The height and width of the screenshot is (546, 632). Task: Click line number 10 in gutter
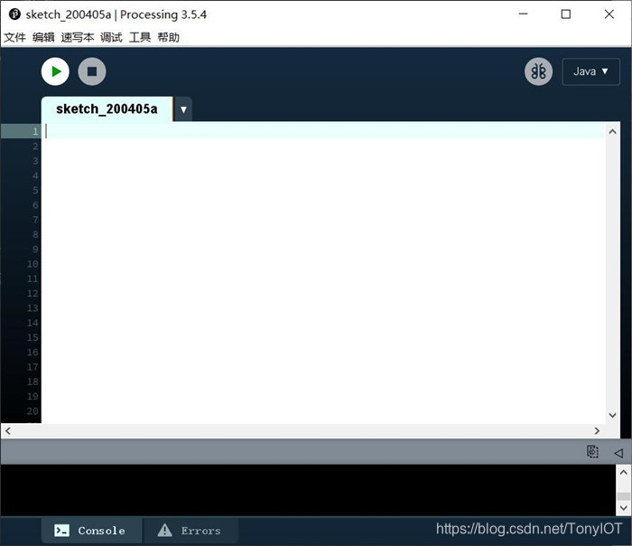[x=33, y=264]
